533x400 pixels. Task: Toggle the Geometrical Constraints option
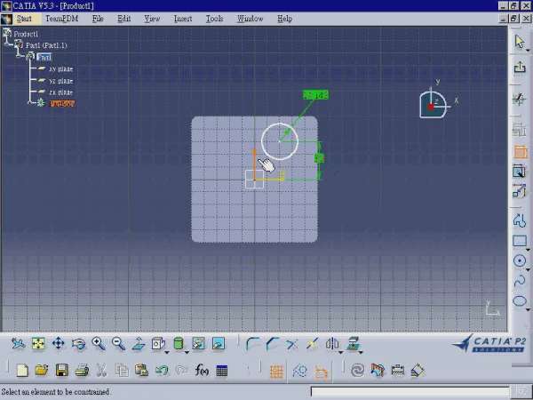320,372
